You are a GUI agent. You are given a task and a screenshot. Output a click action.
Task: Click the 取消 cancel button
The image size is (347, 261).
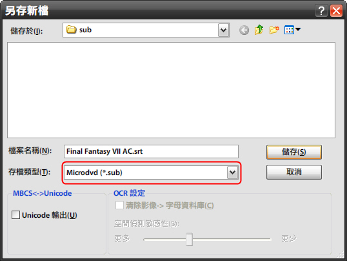[294, 172]
